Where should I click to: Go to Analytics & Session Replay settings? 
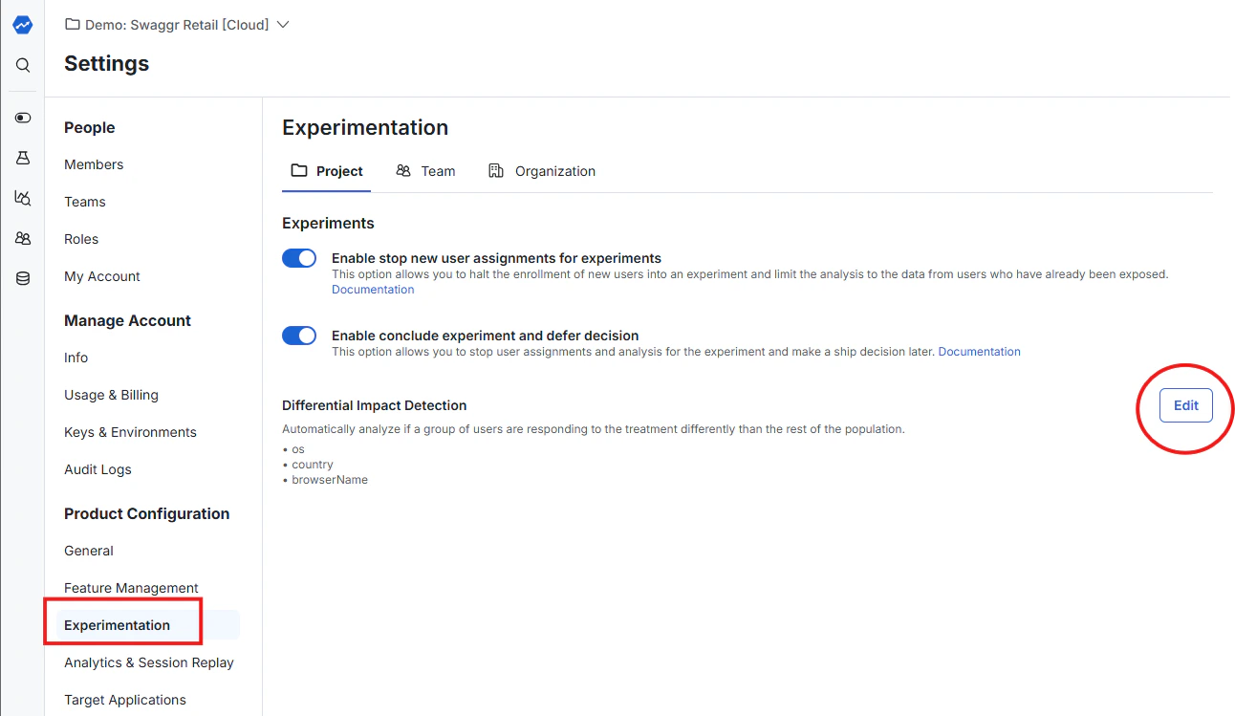coord(148,662)
